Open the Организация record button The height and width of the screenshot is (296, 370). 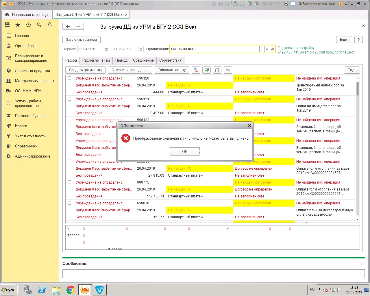click(273, 49)
